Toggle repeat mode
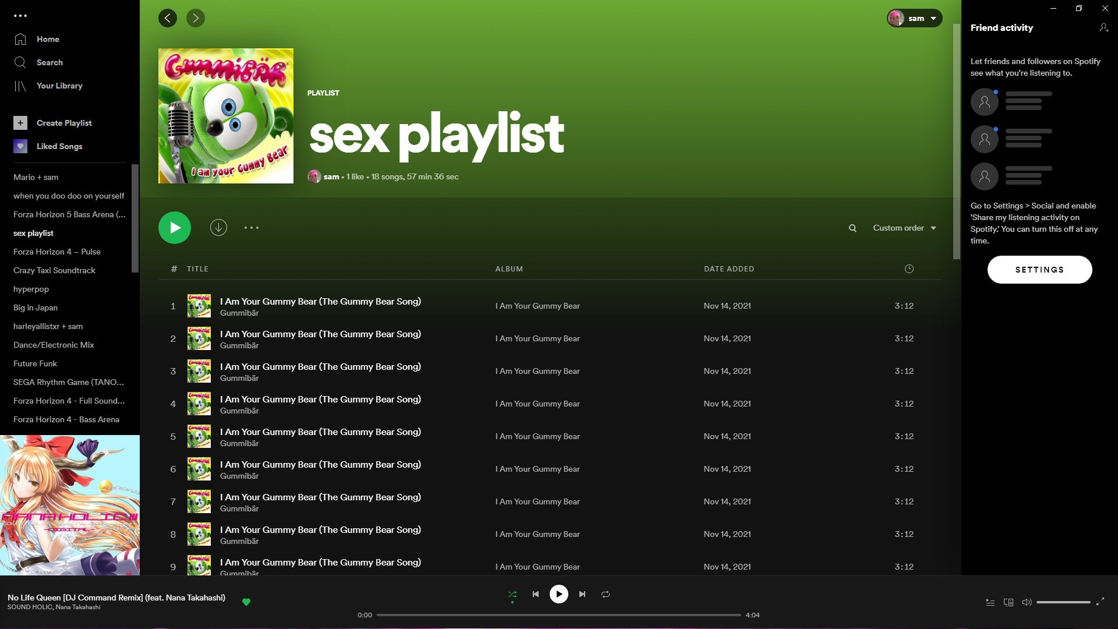The height and width of the screenshot is (629, 1118). pyautogui.click(x=606, y=594)
